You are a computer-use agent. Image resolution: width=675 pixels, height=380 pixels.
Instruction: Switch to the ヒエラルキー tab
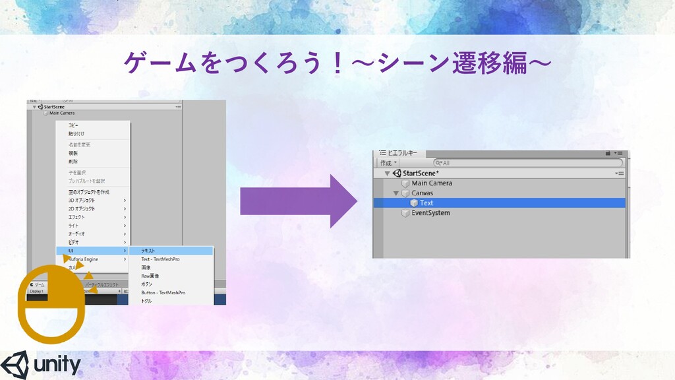[x=399, y=153]
